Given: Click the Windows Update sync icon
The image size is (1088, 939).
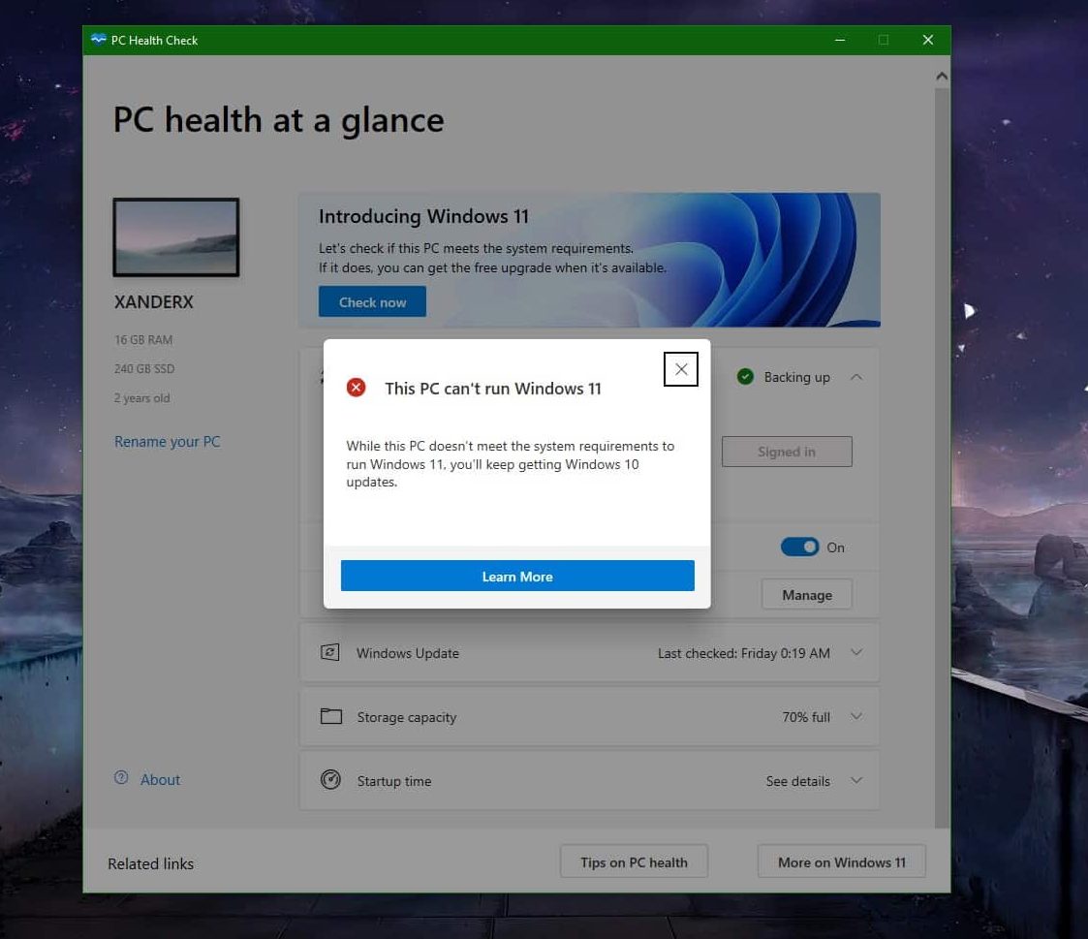Looking at the screenshot, I should click(x=330, y=652).
